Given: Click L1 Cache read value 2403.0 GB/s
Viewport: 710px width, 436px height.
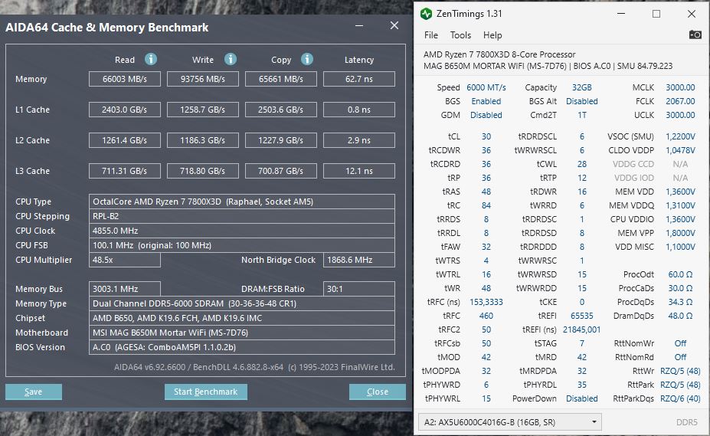Looking at the screenshot, I should (x=125, y=110).
